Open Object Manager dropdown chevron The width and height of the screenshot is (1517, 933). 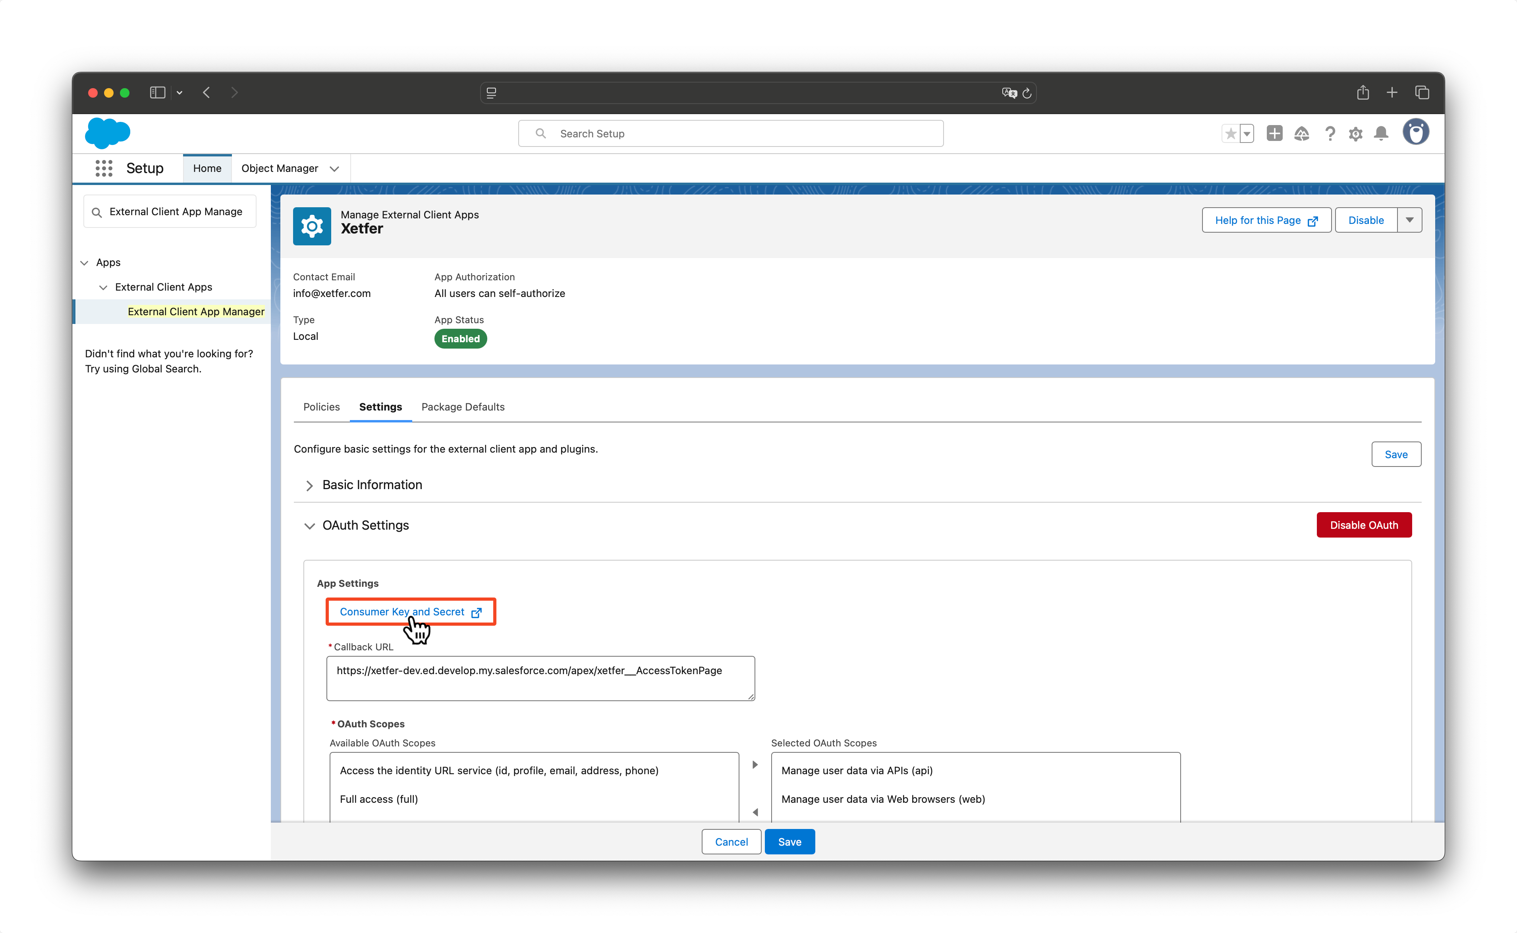point(334,169)
